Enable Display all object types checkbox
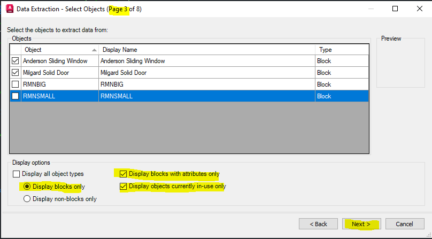 17,174
